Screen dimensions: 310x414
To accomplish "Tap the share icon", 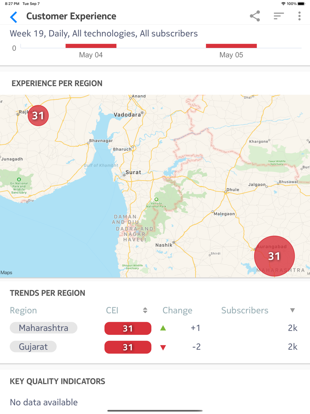I will tap(255, 16).
